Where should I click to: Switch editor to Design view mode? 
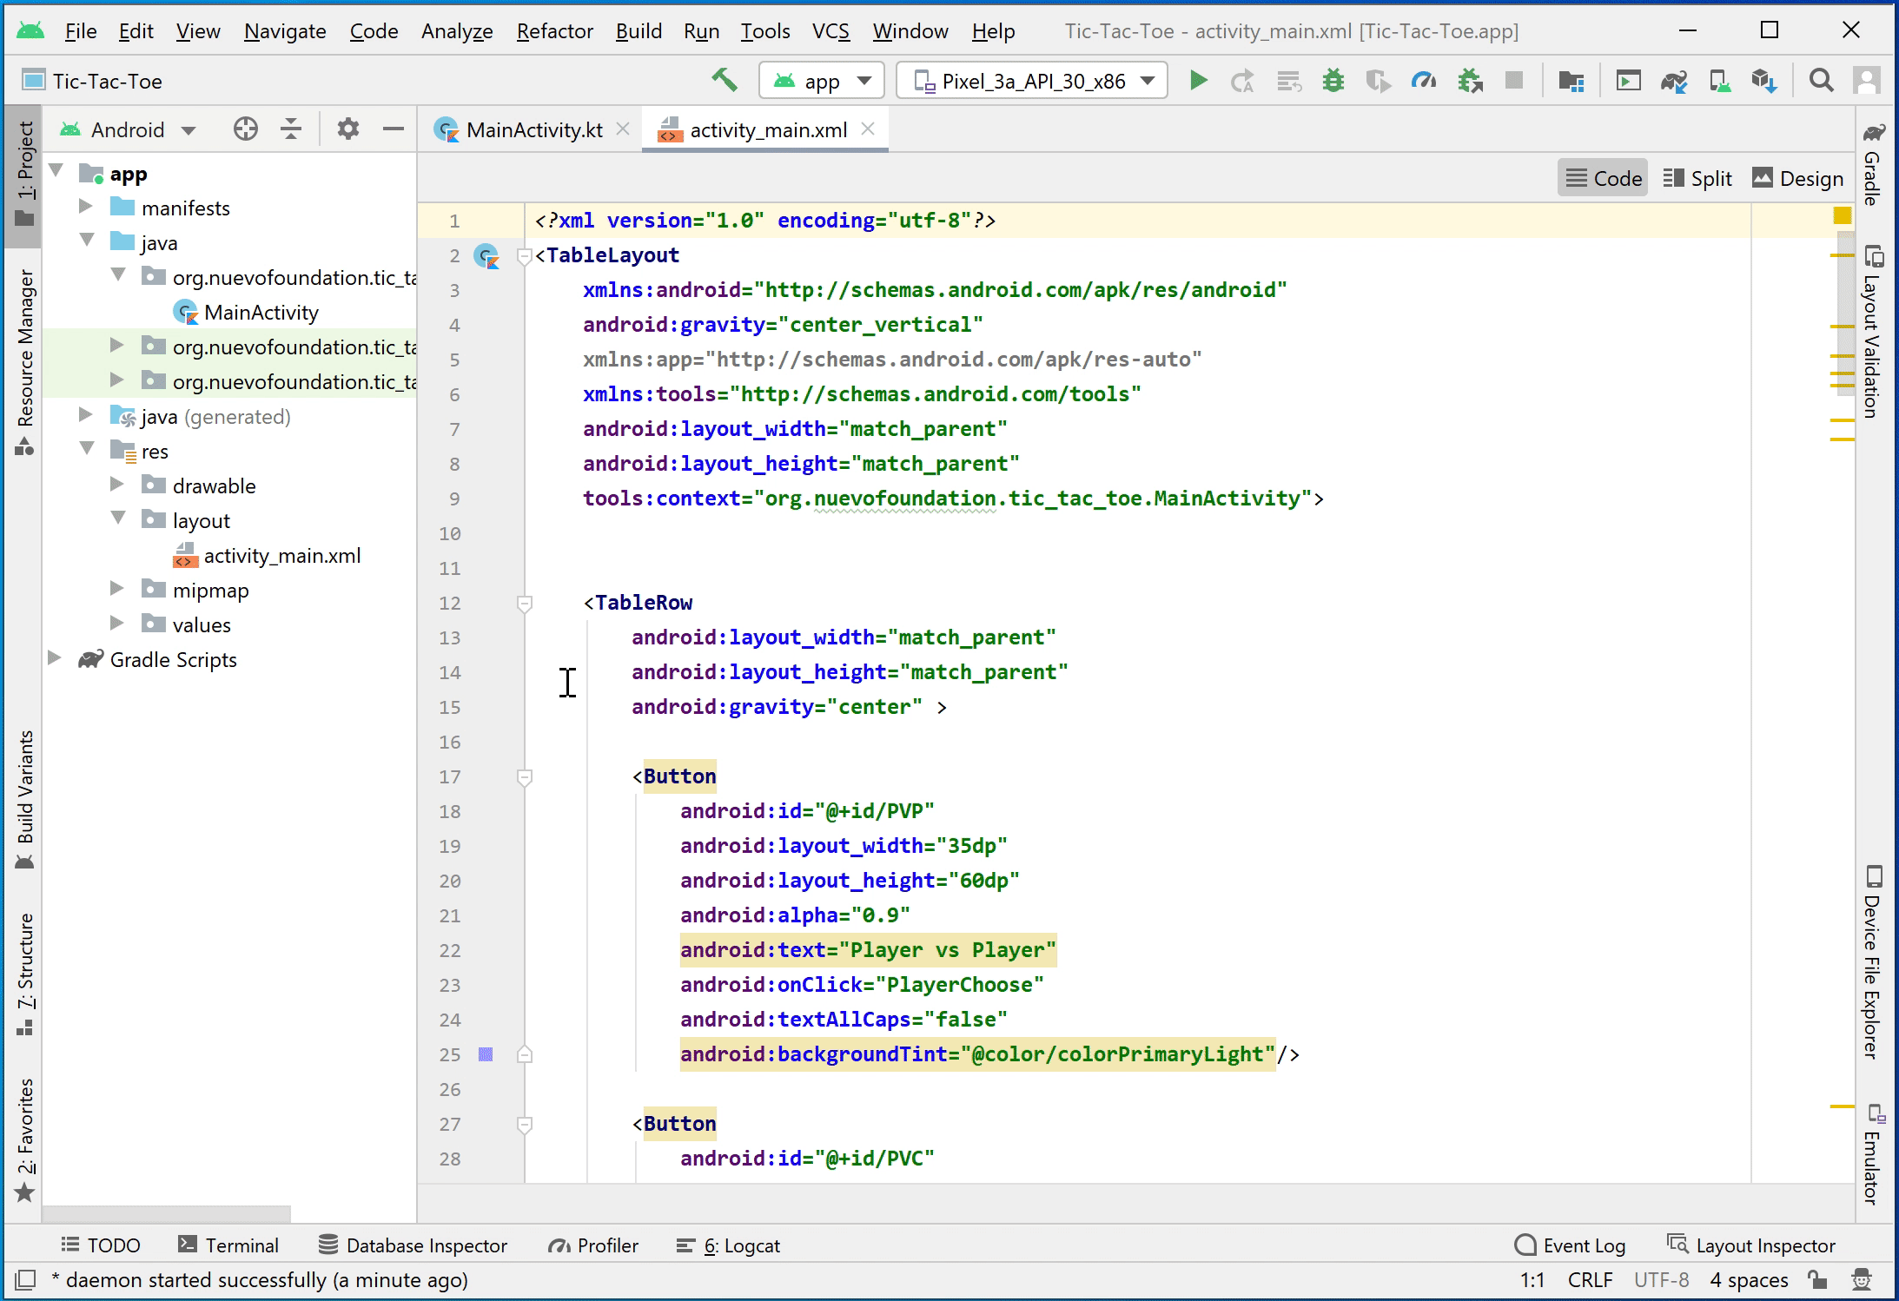click(1797, 178)
